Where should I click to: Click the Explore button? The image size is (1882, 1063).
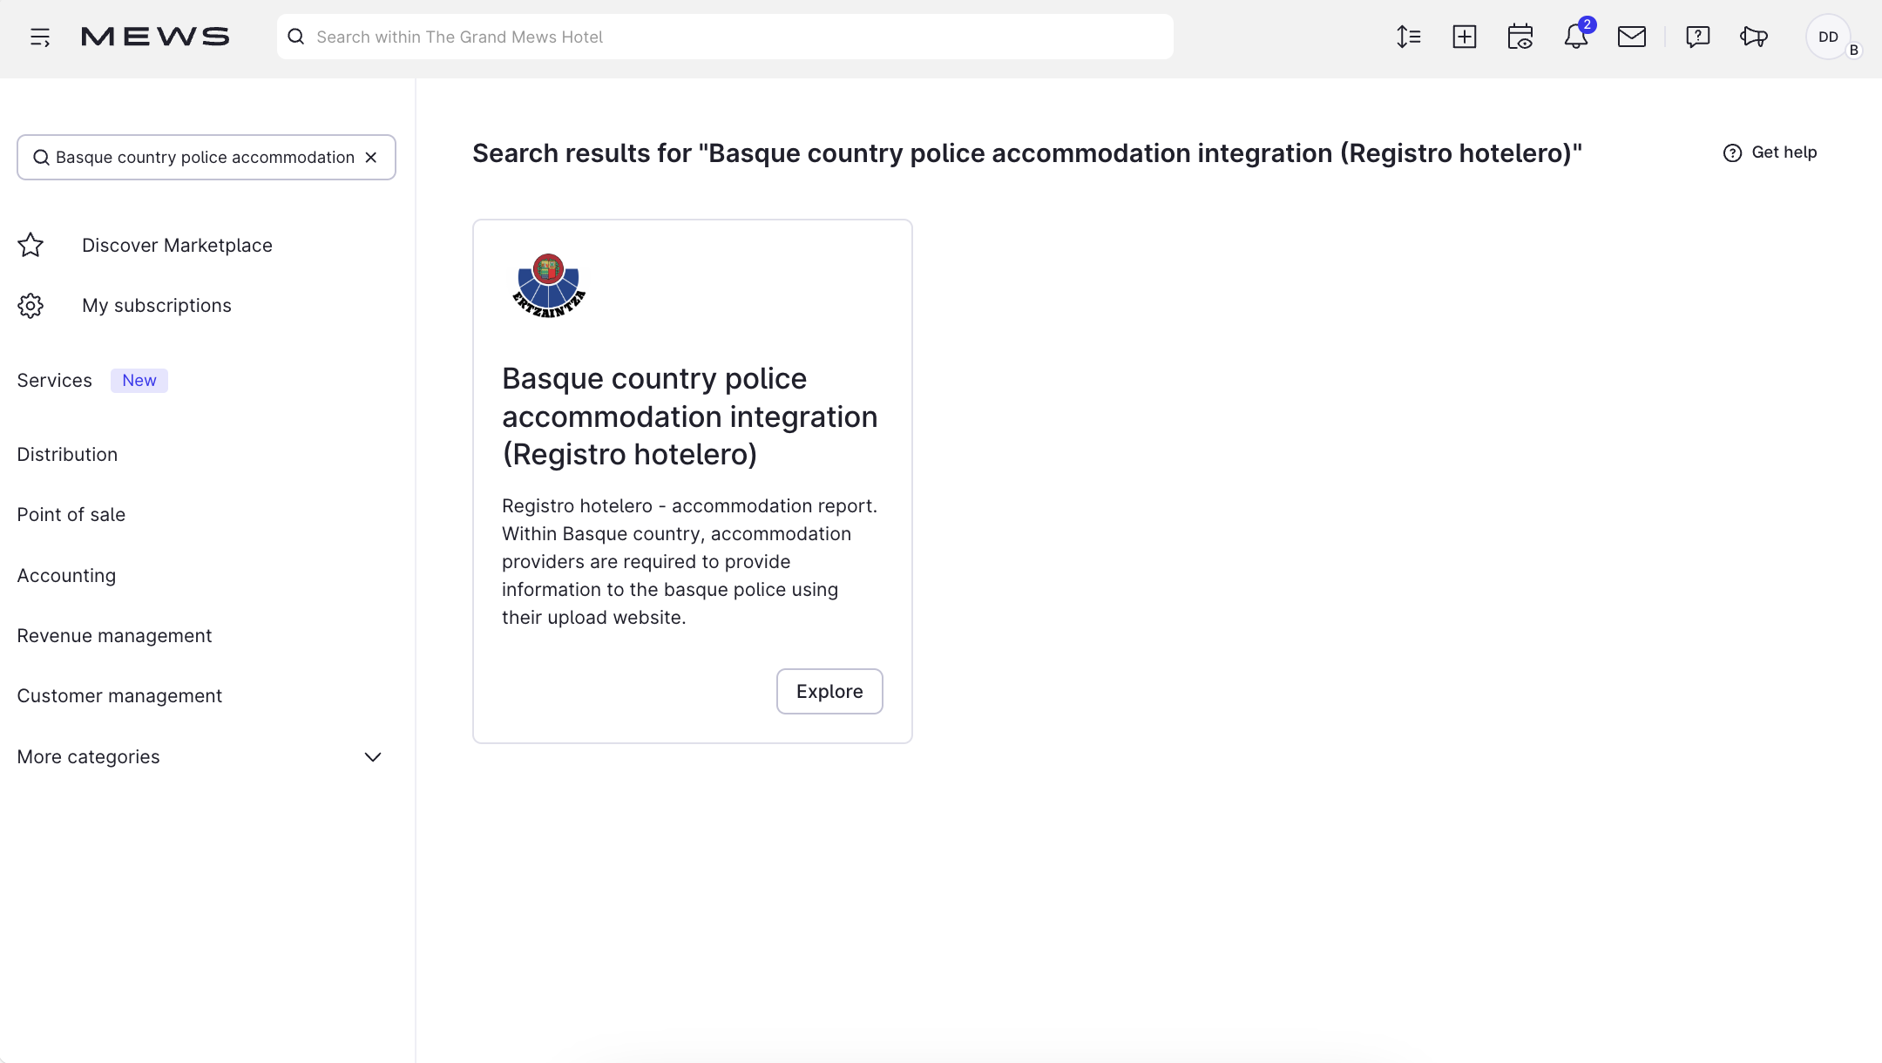pos(829,691)
